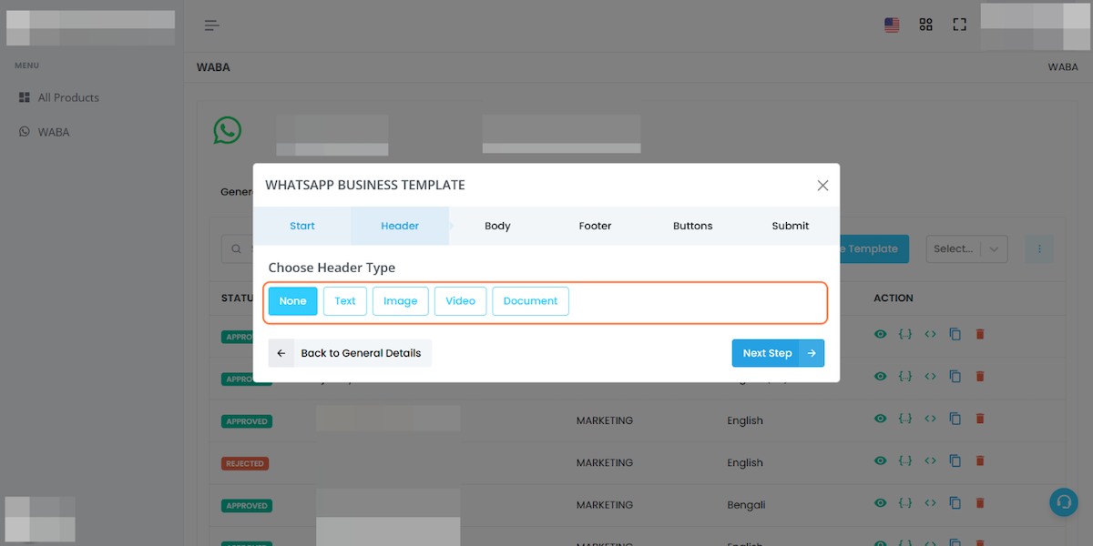
Task: Open code brackets icon in REJECTED row
Action: tap(930, 462)
